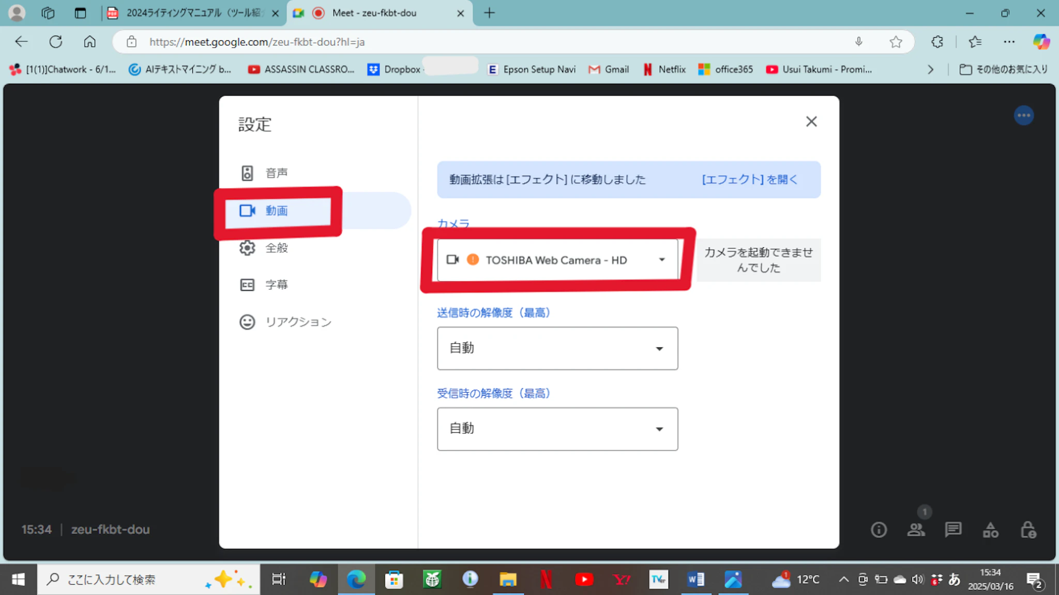Open browser Extensions puzzle icon
The height and width of the screenshot is (595, 1059).
(937, 42)
